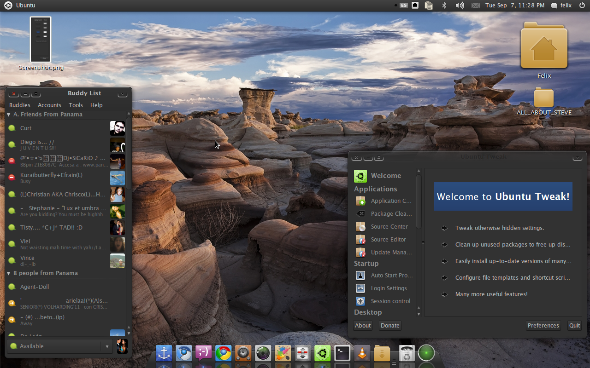This screenshot has height=368, width=590.
Task: Select buddy Viel in Buddy List
Action: coord(66,244)
